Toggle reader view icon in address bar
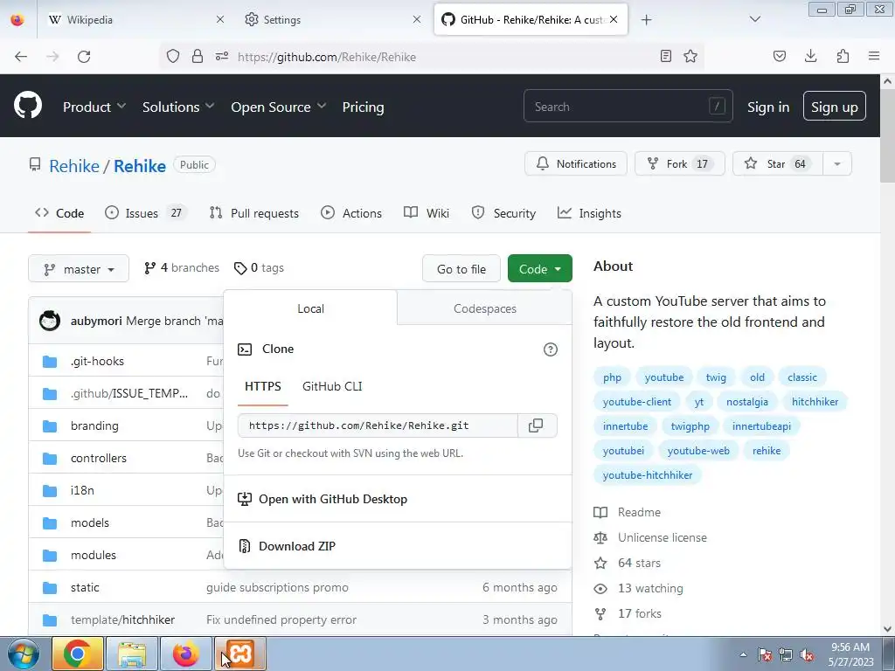The width and height of the screenshot is (895, 671). (665, 56)
